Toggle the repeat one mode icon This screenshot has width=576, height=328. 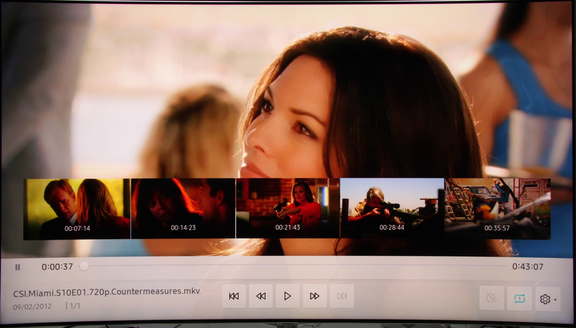pos(519,299)
